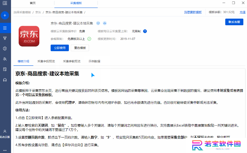Go to 选择采集模板 breadcrumb
The image size is (247, 153).
(22, 12)
